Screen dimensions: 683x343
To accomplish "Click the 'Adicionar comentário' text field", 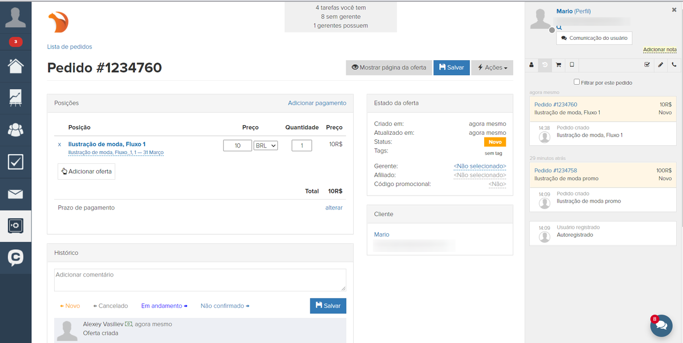I will coord(200,280).
